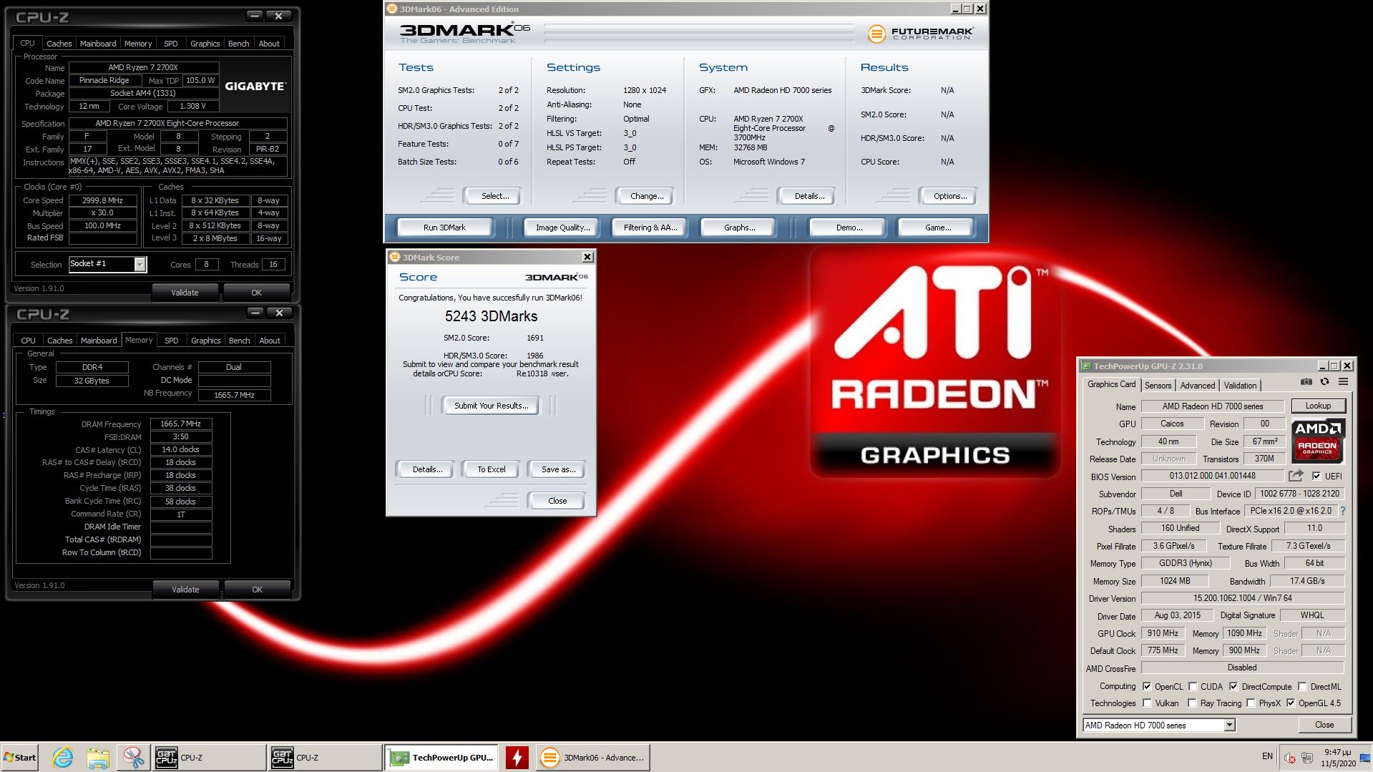Open the Advanced tab in GPU-Z
The image size is (1373, 772).
1197,386
